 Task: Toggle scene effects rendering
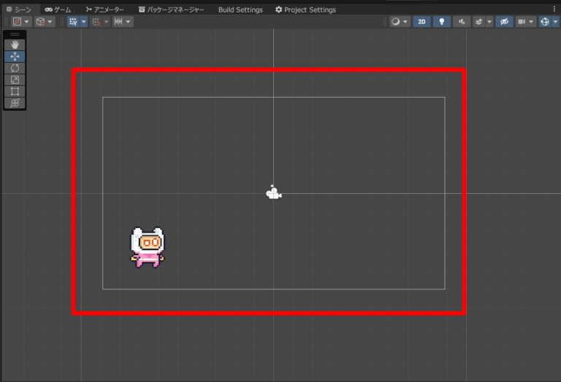point(478,22)
